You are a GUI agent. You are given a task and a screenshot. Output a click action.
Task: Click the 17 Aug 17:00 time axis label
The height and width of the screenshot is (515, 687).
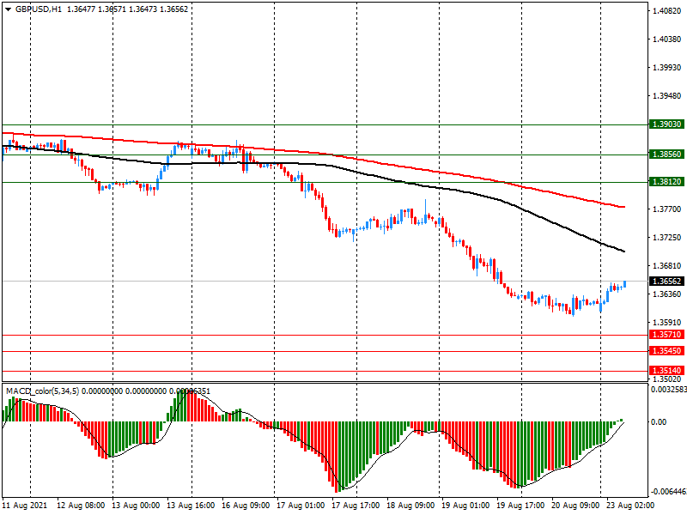[x=356, y=506]
